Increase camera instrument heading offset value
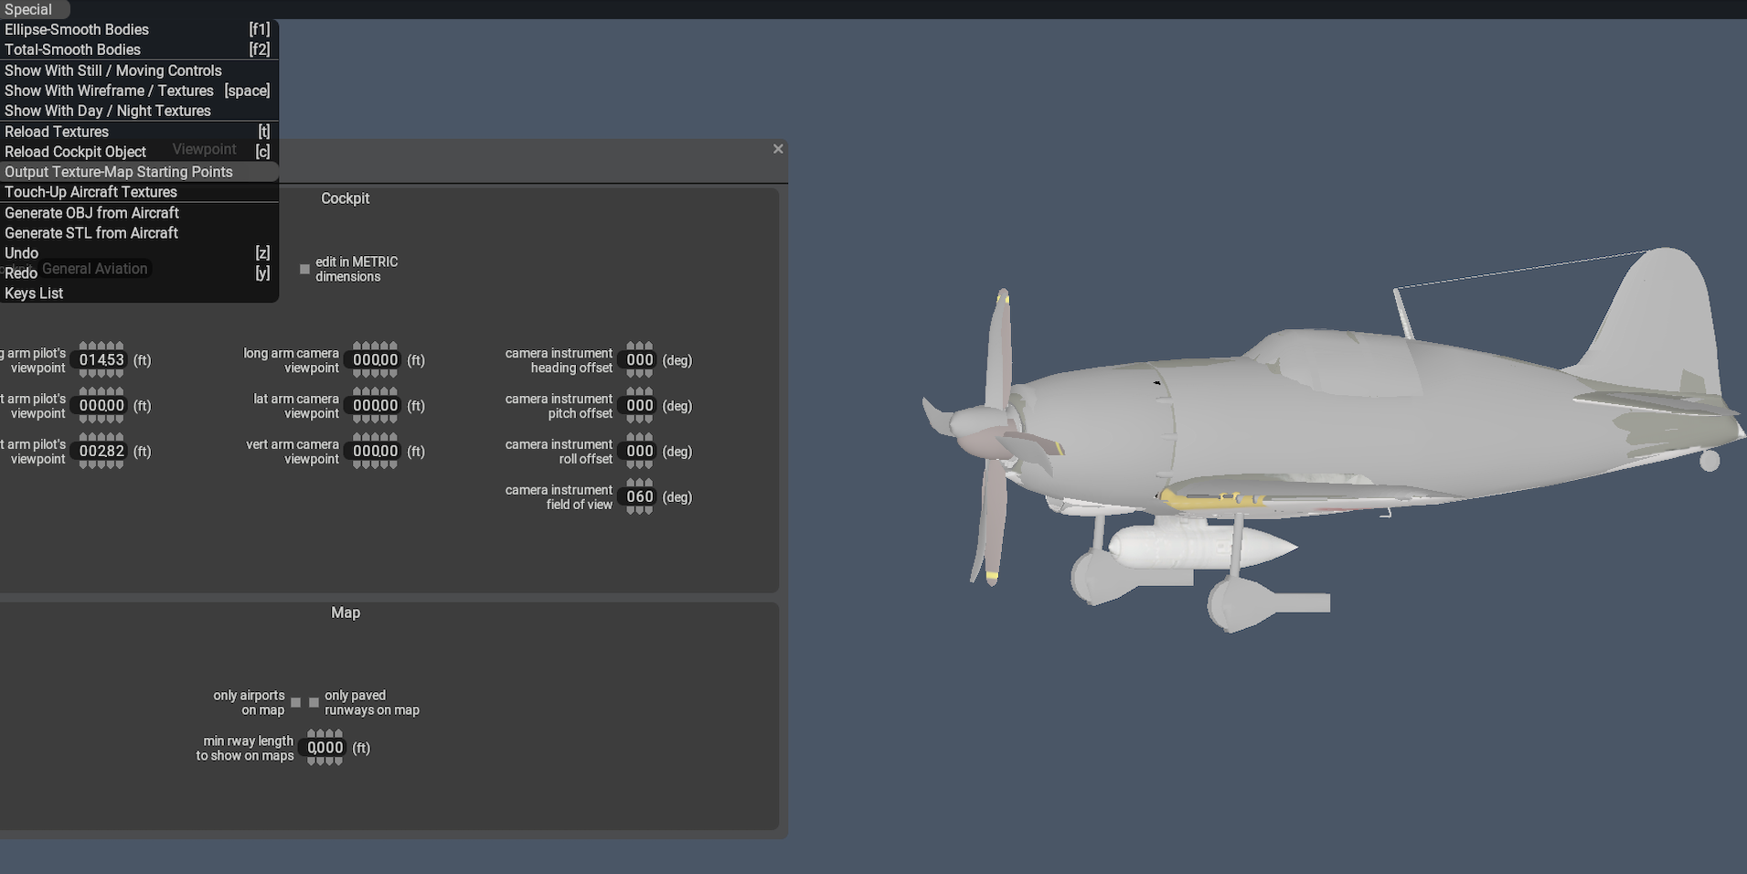This screenshot has width=1747, height=874. pyautogui.click(x=639, y=344)
